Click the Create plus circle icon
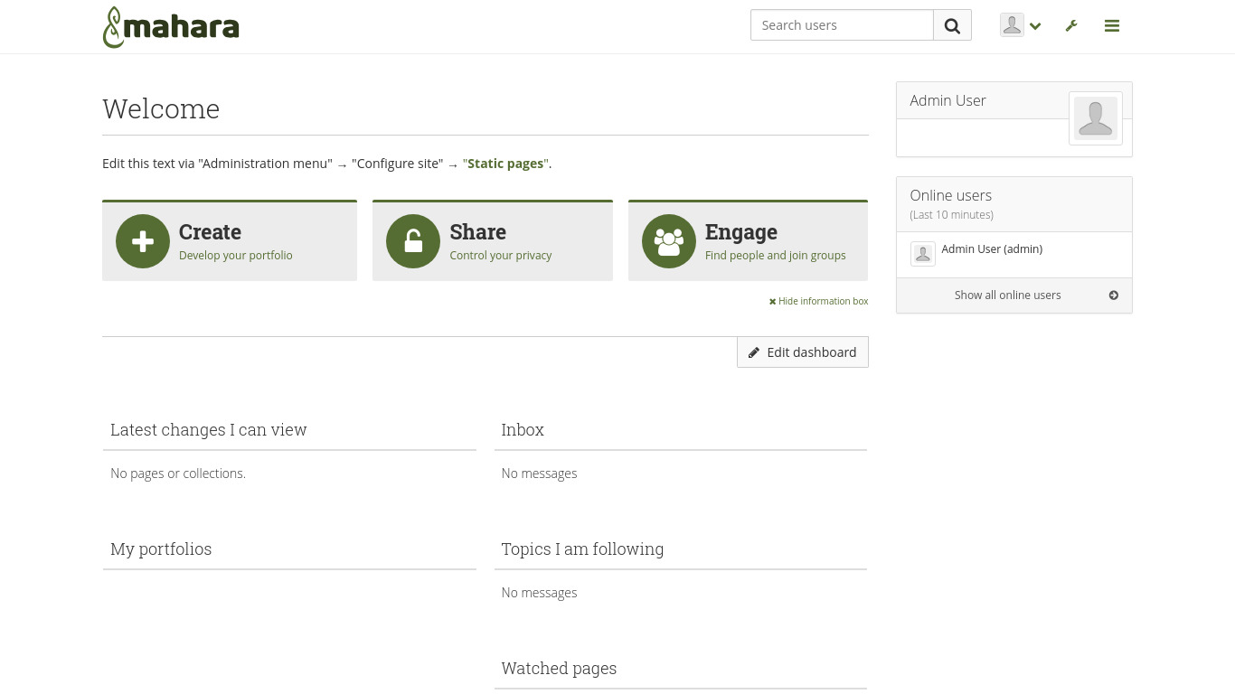Viewport: 1235px width, 694px height. click(143, 241)
